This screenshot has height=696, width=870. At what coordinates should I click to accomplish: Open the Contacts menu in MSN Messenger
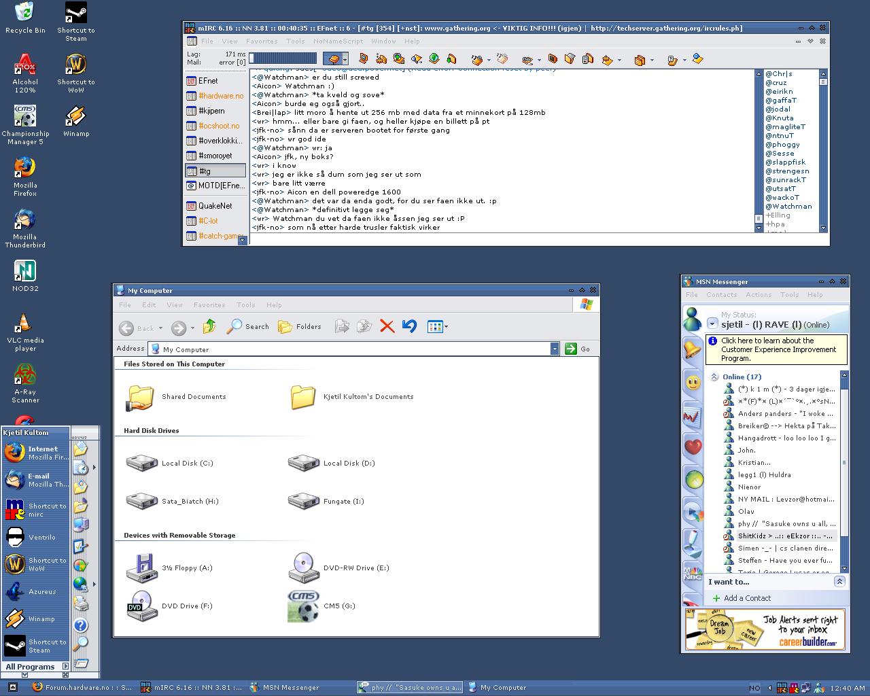coord(721,295)
